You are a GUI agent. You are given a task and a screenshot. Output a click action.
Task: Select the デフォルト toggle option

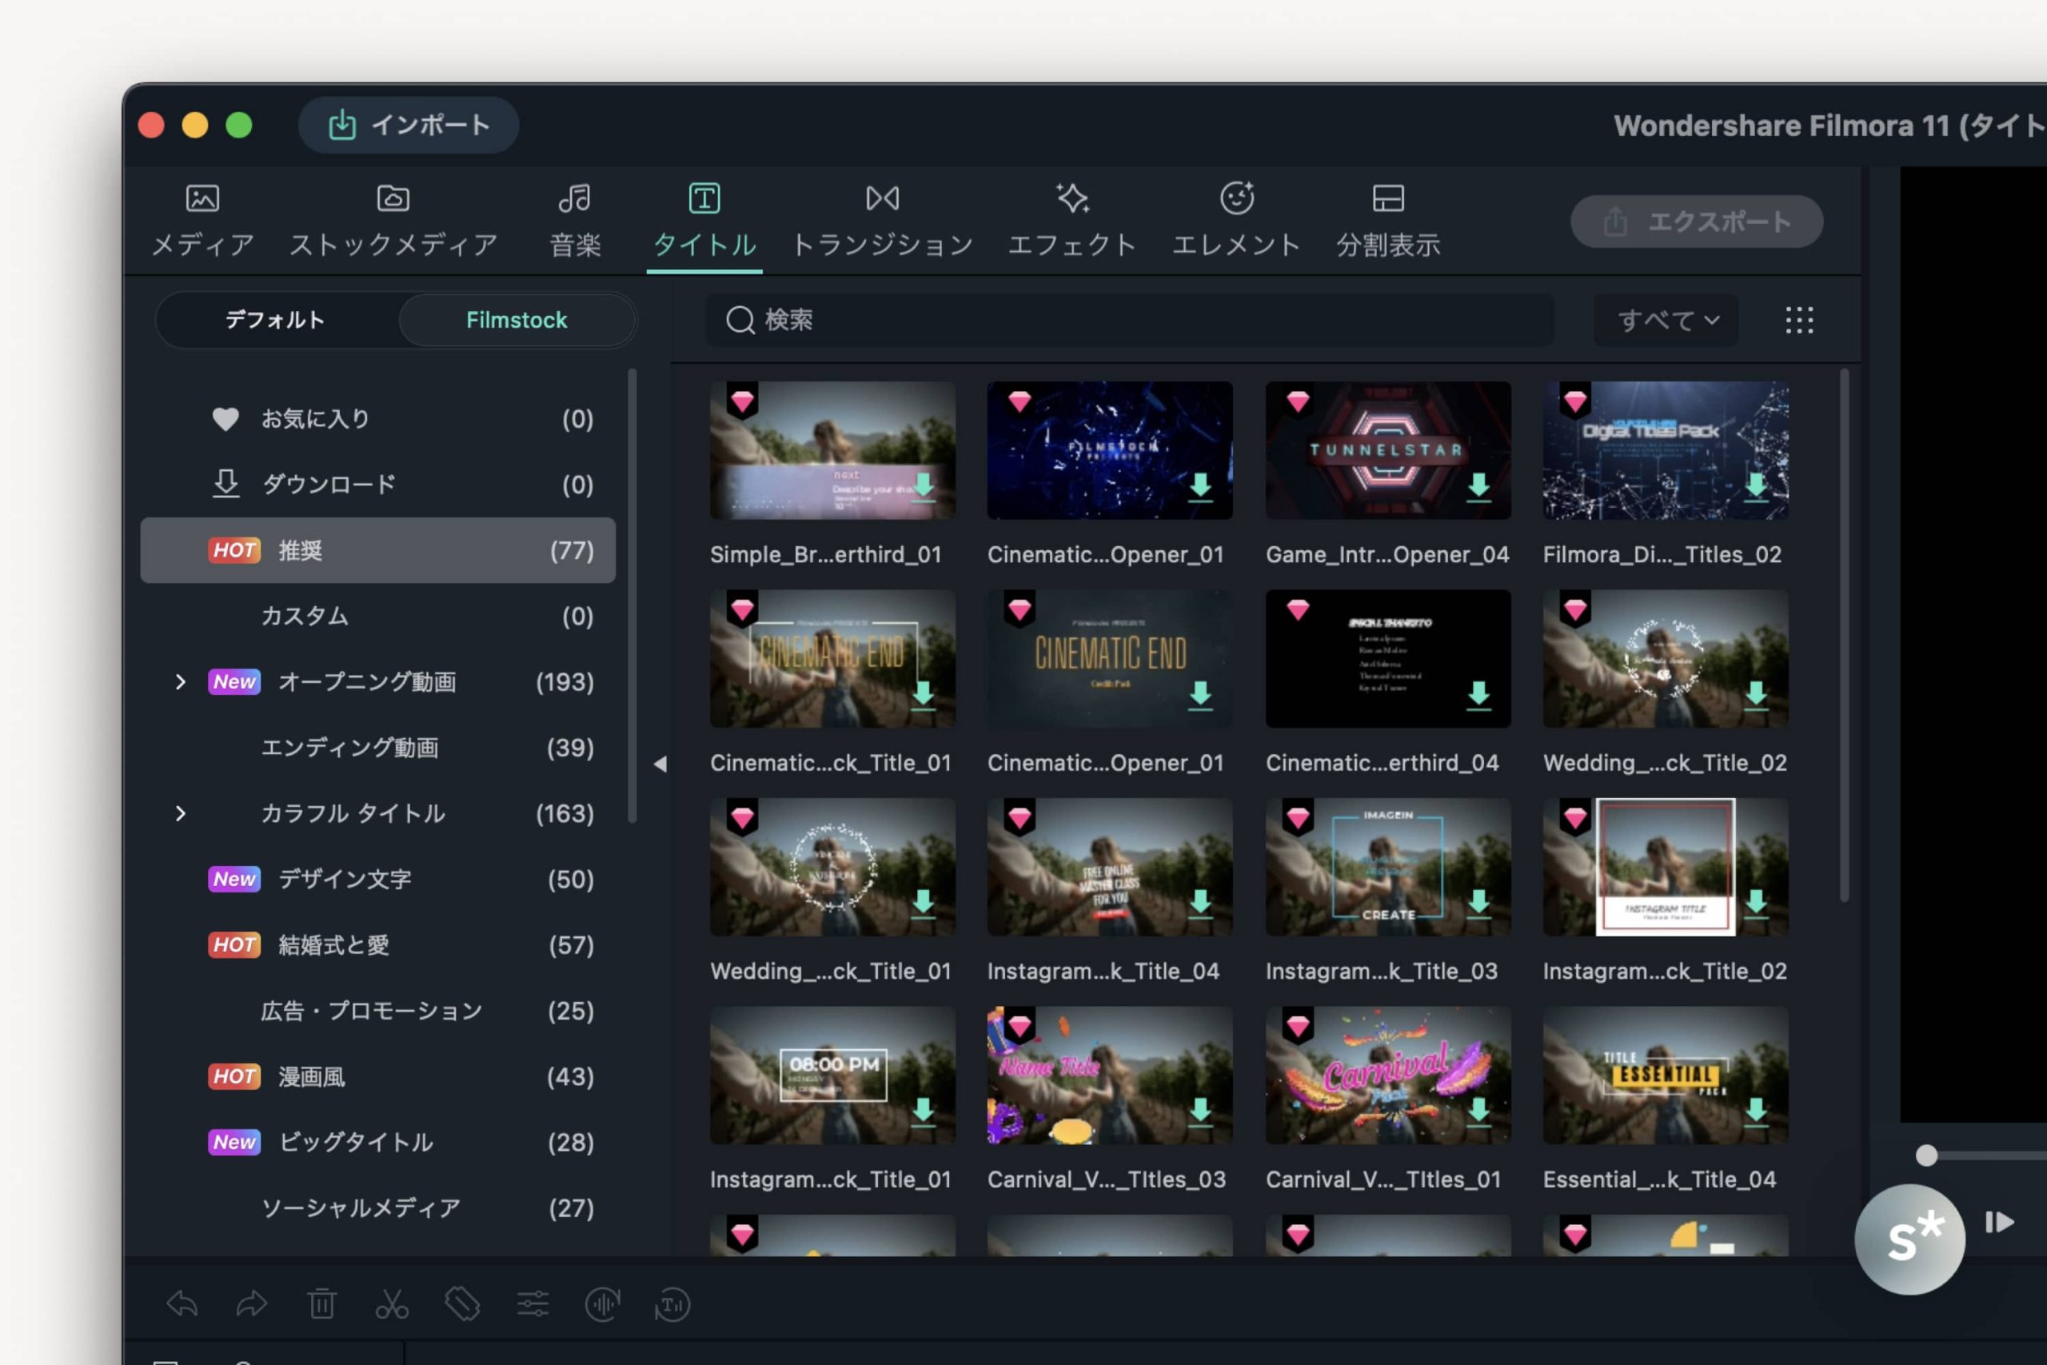[x=276, y=320]
